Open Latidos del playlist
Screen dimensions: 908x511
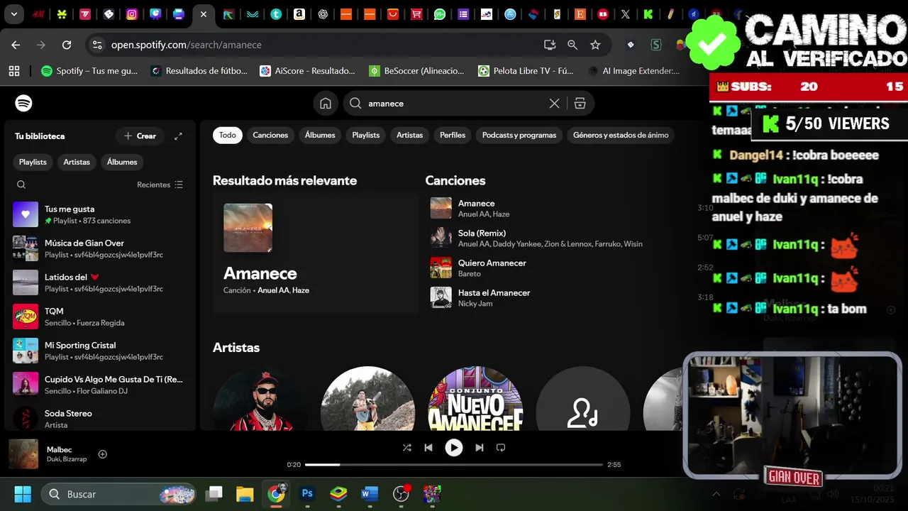[x=99, y=282]
